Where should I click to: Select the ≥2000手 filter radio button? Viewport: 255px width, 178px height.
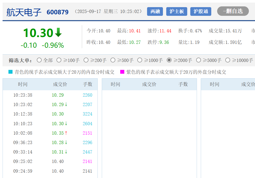click(x=169, y=60)
